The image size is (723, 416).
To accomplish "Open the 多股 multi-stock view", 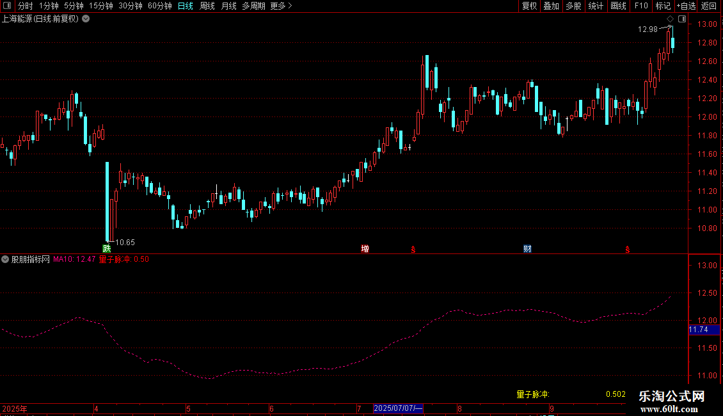I will [x=573, y=6].
